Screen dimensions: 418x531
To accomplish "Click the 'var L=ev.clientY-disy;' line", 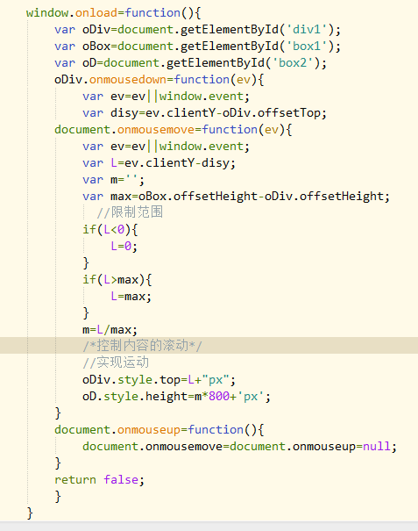I will pyautogui.click(x=159, y=163).
